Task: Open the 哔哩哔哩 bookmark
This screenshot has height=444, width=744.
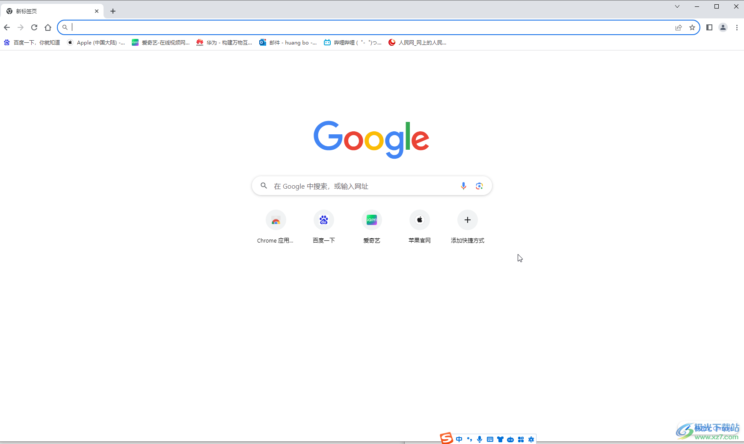Action: [x=353, y=42]
